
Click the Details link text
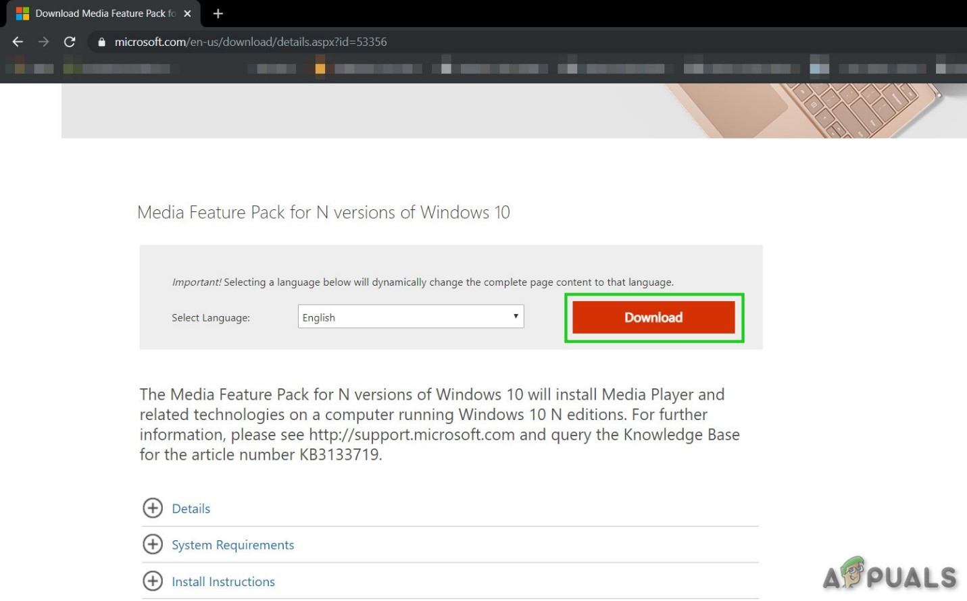point(191,508)
